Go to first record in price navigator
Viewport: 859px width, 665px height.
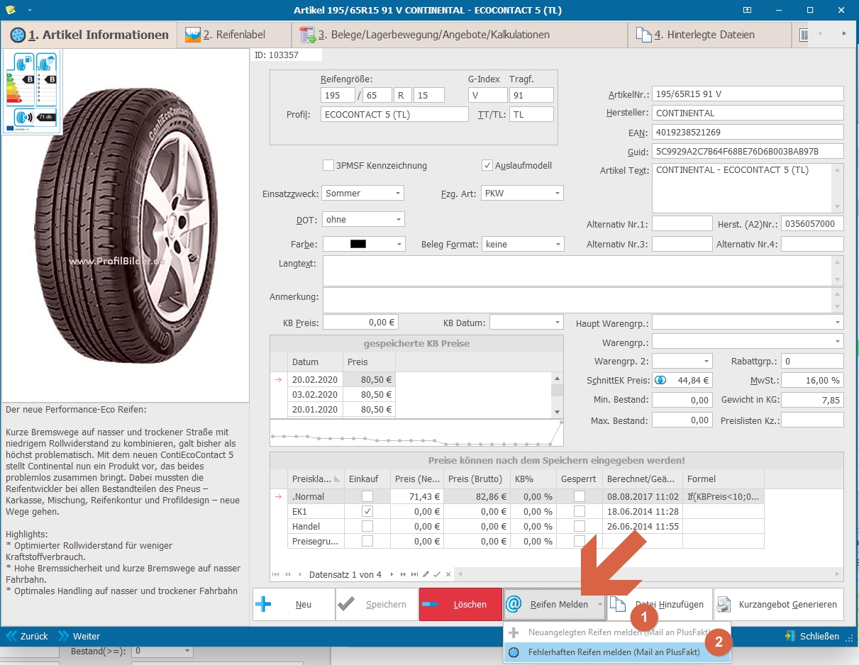(276, 574)
